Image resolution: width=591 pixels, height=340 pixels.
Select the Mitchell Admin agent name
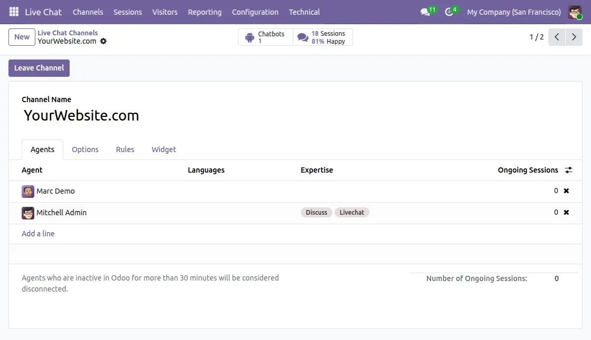point(61,213)
